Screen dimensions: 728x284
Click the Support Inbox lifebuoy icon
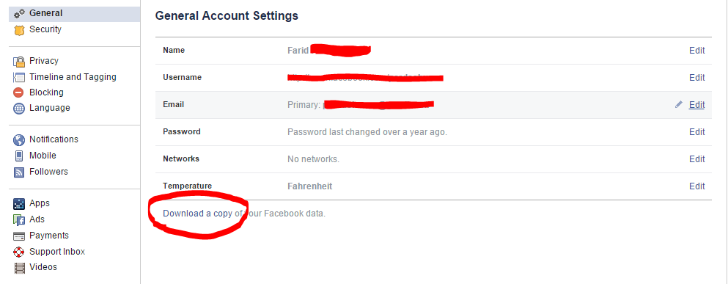tap(19, 252)
